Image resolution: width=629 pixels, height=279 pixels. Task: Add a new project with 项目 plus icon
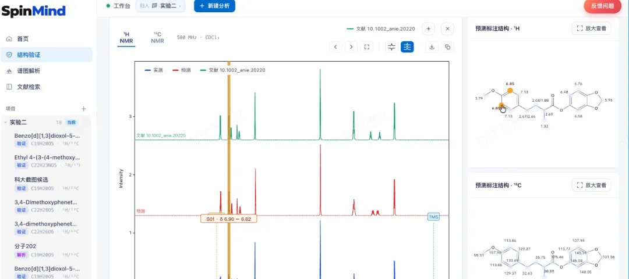(x=84, y=109)
